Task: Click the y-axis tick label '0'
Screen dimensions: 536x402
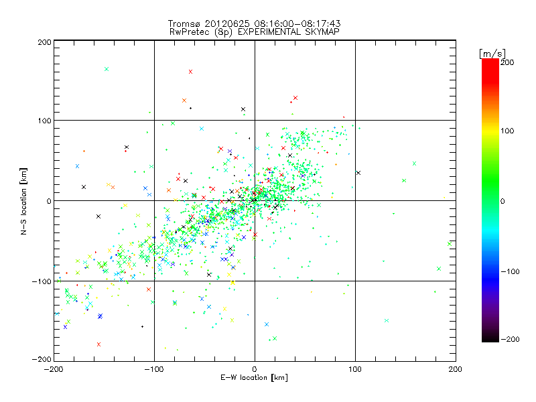Action: point(49,201)
